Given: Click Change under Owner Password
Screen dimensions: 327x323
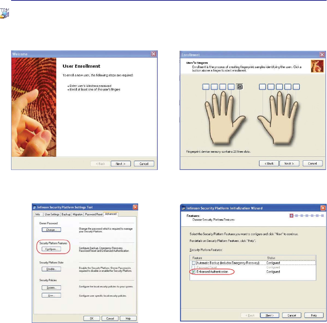Looking at the screenshot, I should coord(51,230).
